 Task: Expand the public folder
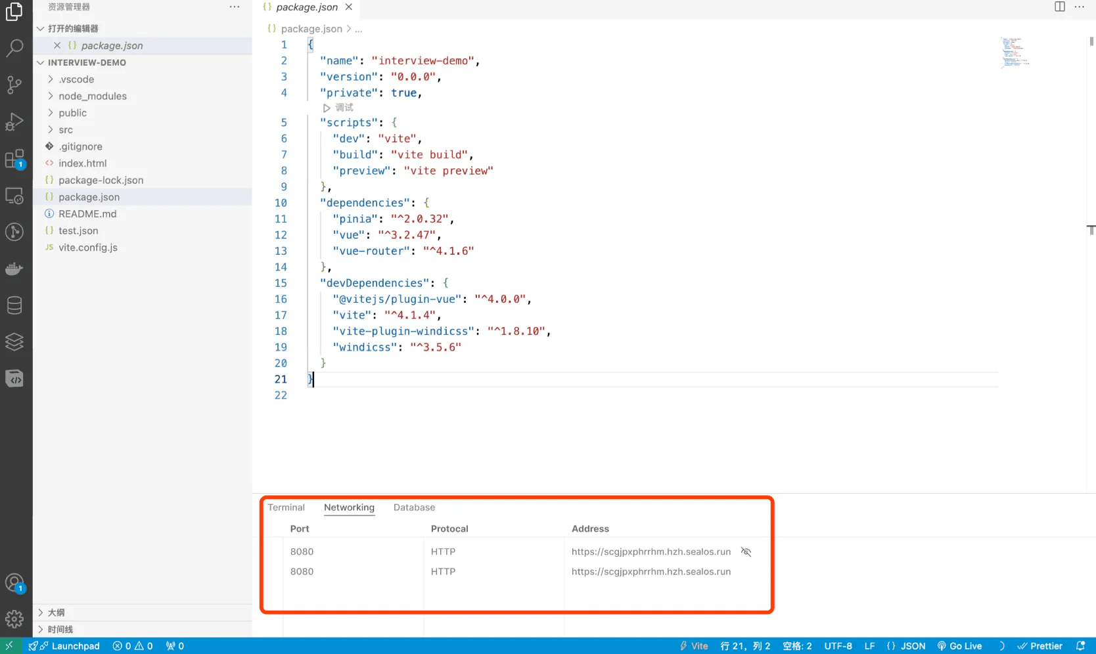click(142, 113)
